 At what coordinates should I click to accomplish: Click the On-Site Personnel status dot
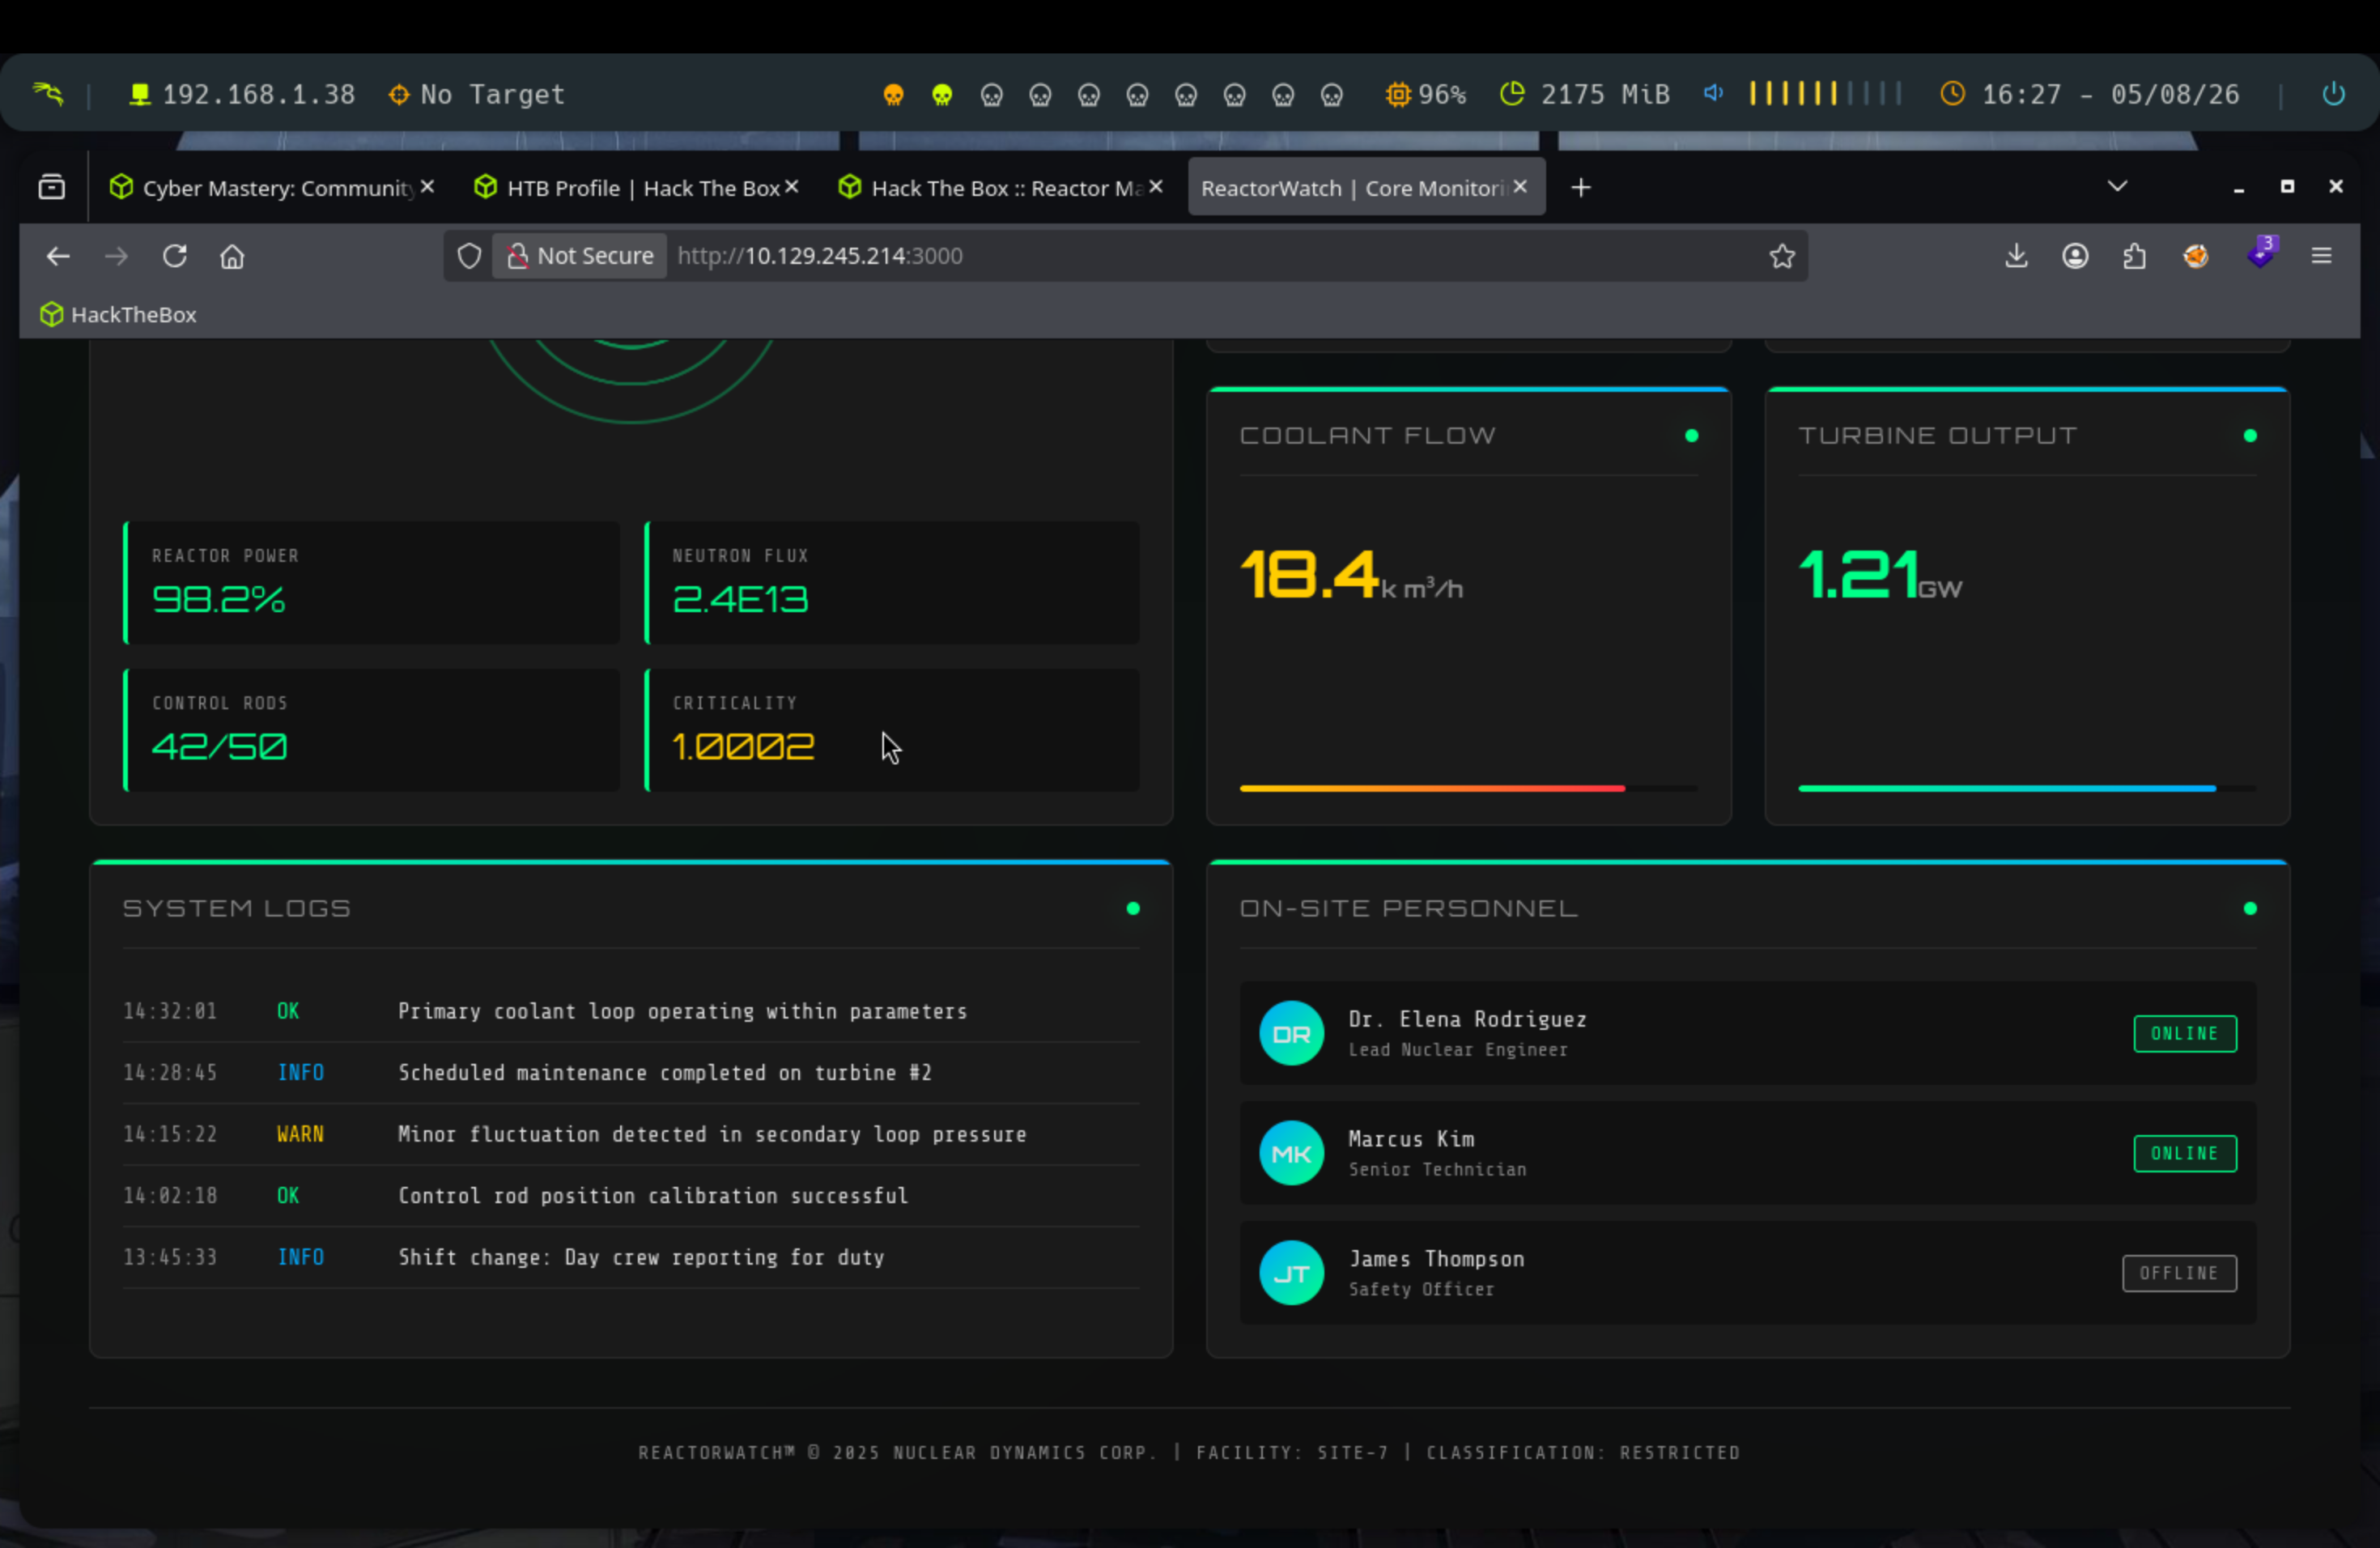click(2250, 908)
